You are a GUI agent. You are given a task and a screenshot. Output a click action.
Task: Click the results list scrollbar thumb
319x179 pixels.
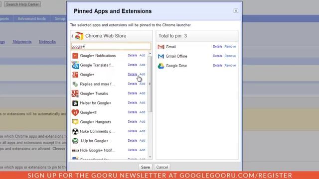coord(150,84)
